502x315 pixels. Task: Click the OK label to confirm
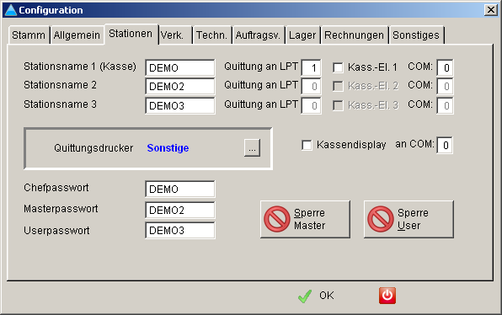[327, 295]
